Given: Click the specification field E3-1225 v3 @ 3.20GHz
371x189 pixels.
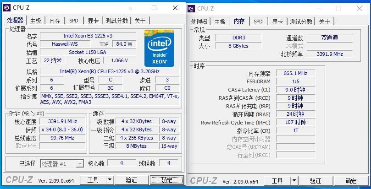Looking at the screenshot, I should (110, 71).
